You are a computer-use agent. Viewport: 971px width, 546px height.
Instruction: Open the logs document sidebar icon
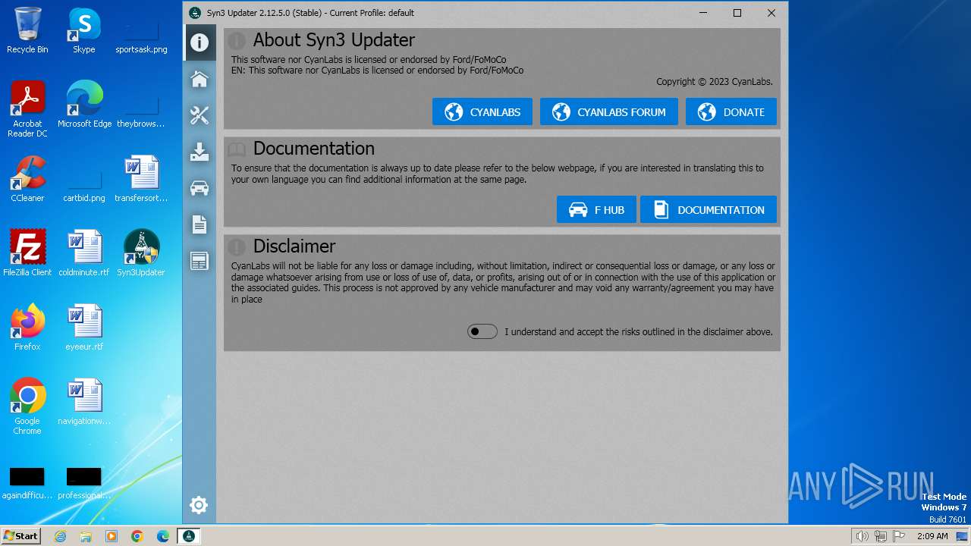click(200, 224)
